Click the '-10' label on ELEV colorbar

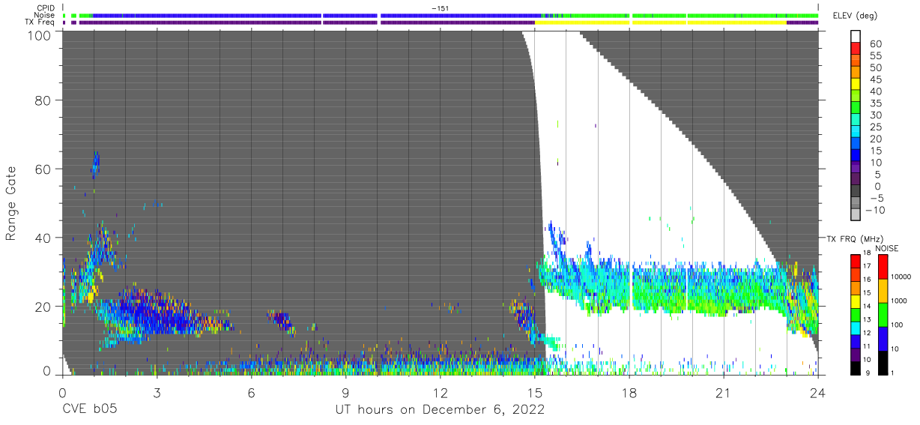pyautogui.click(x=875, y=210)
